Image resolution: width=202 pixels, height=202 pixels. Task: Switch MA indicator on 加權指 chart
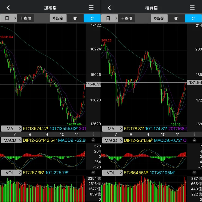[x=11, y=129]
